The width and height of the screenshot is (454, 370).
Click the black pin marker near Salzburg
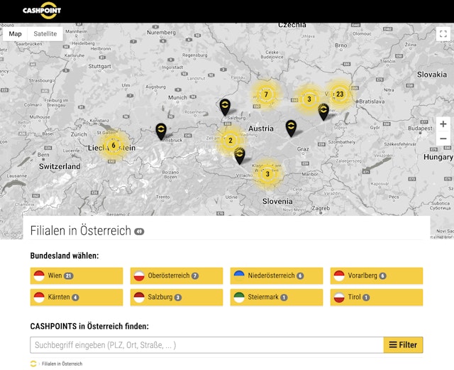tap(225, 106)
